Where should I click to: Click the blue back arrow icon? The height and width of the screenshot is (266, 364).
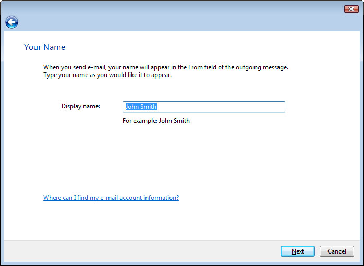(11, 22)
